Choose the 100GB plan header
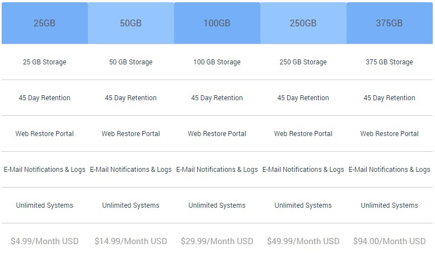 (217, 23)
